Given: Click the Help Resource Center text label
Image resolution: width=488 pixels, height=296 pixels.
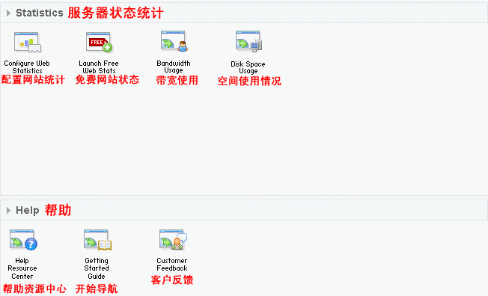Looking at the screenshot, I should click(22, 268).
